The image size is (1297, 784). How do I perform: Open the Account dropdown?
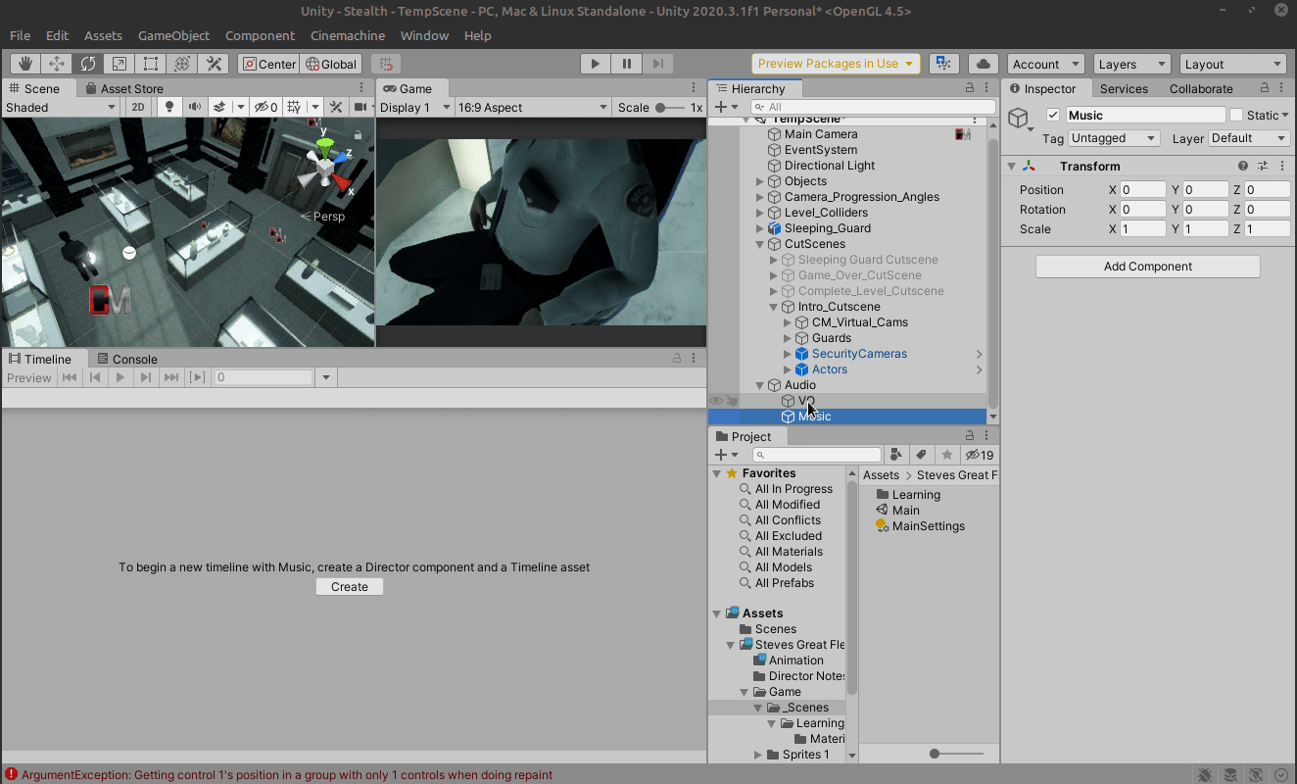point(1045,64)
